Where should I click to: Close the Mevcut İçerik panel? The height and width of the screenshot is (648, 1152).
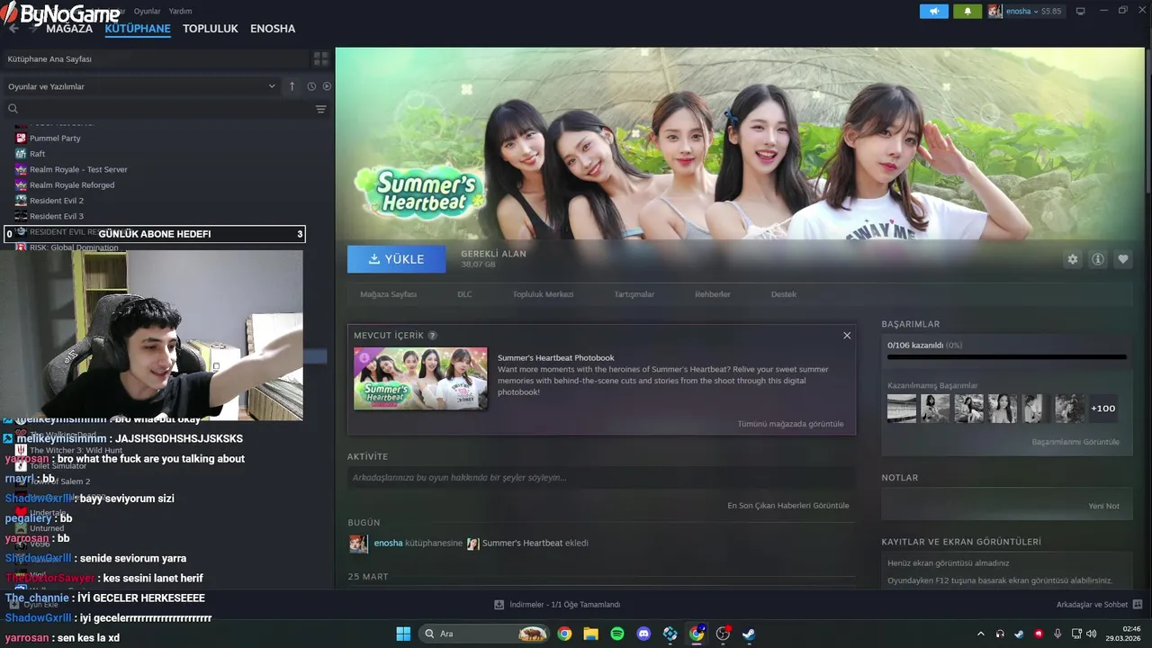847,336
